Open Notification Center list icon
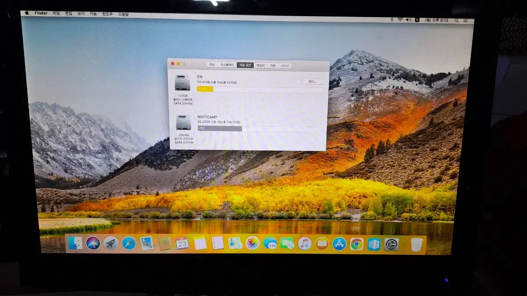527x296 pixels. [466, 21]
